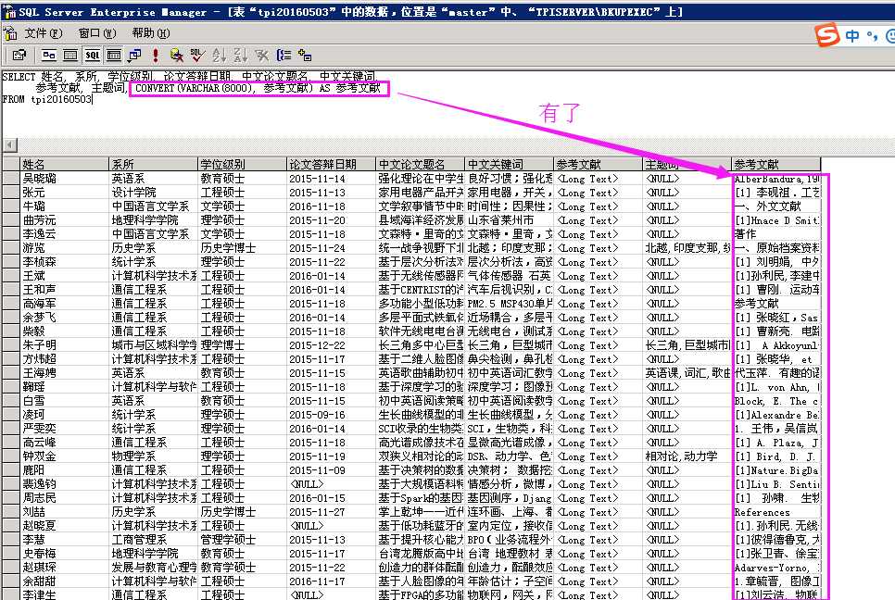The image size is (895, 600).
Task: Click 工商管理系 cell
Action: click(x=153, y=540)
